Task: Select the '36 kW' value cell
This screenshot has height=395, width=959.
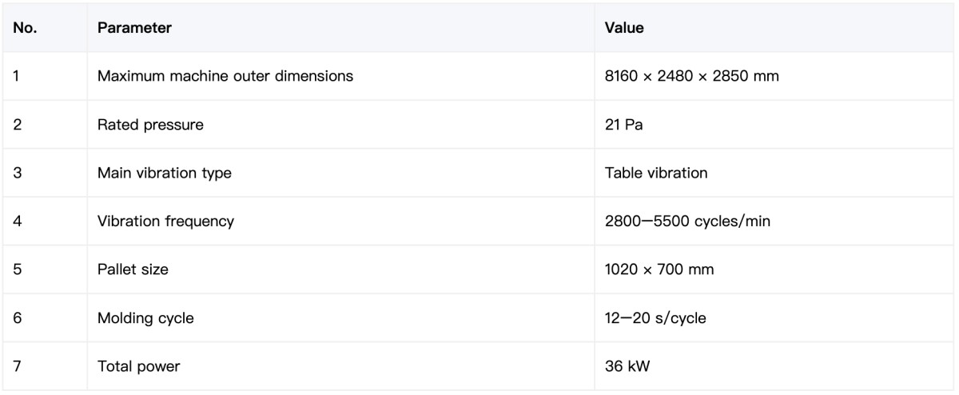Action: click(x=774, y=366)
